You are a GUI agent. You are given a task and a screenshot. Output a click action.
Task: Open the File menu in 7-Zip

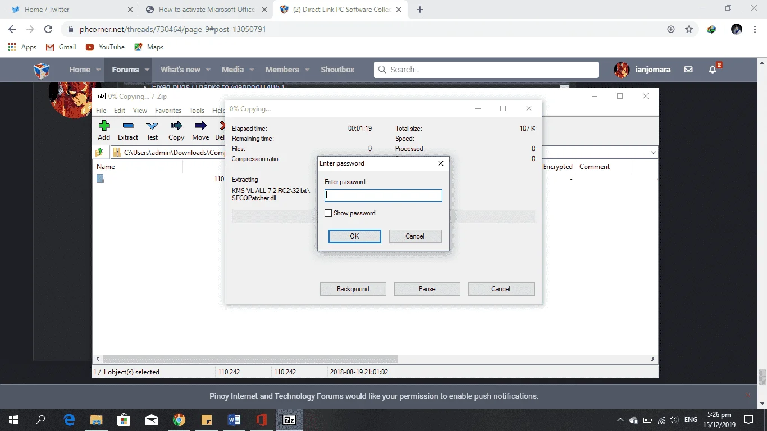[101, 111]
